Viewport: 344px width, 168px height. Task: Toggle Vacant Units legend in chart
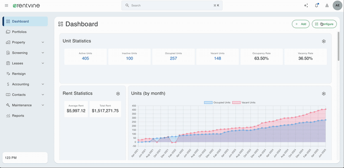(244, 102)
